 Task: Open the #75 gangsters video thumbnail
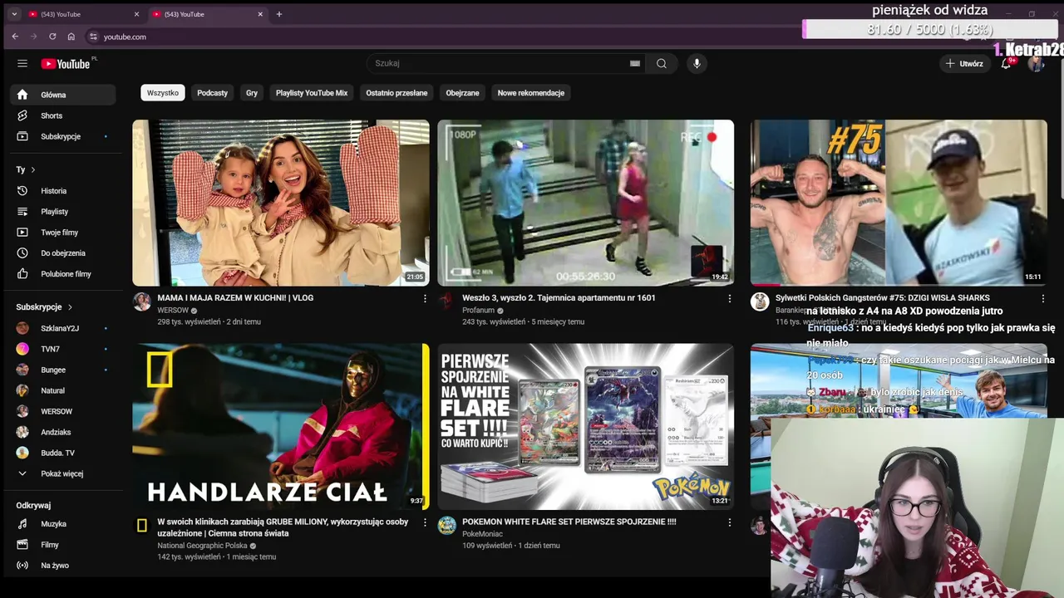tap(899, 203)
